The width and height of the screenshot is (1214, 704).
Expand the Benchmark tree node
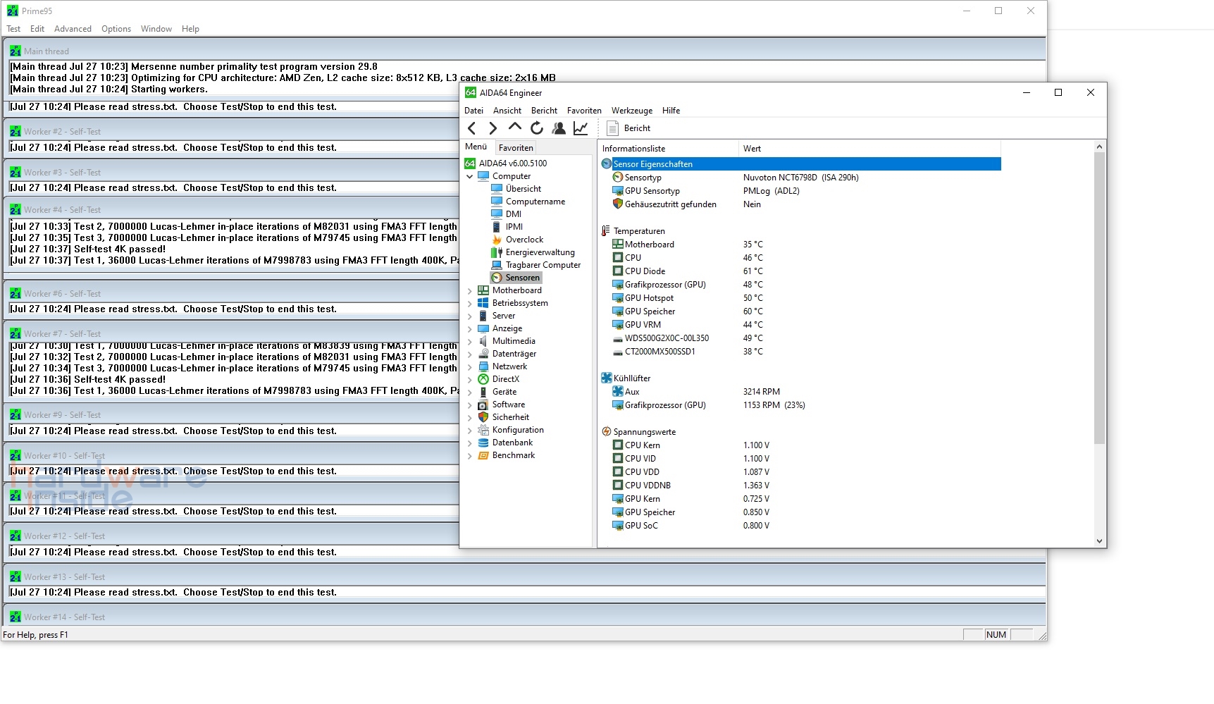[x=470, y=455]
